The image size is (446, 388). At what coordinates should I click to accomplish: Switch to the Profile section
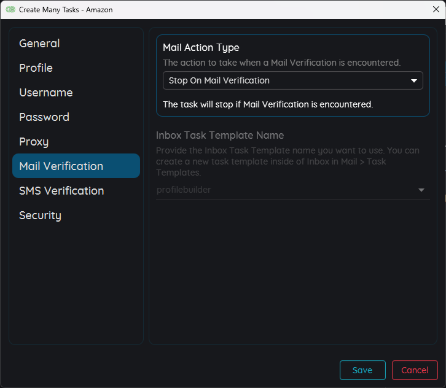point(36,68)
